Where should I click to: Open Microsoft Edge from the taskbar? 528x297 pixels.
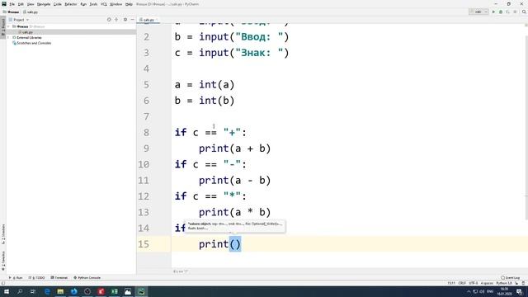point(47,291)
